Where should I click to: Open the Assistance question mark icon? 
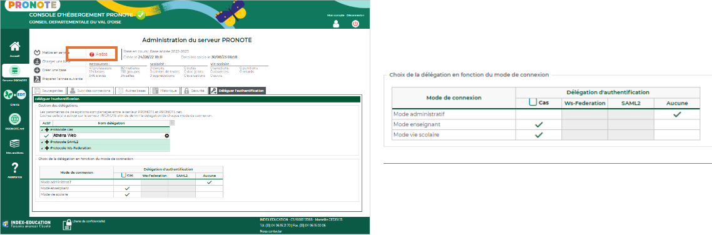click(14, 168)
